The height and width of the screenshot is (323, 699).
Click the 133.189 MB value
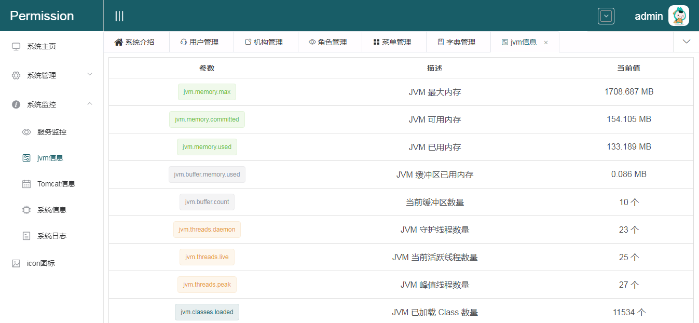629,147
